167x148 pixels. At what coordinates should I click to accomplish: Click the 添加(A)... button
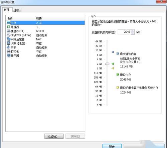click(x=54, y=136)
